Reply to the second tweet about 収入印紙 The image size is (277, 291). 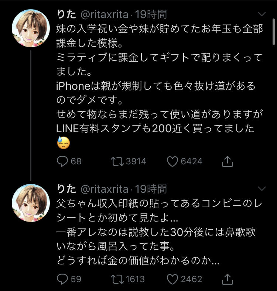(x=62, y=278)
